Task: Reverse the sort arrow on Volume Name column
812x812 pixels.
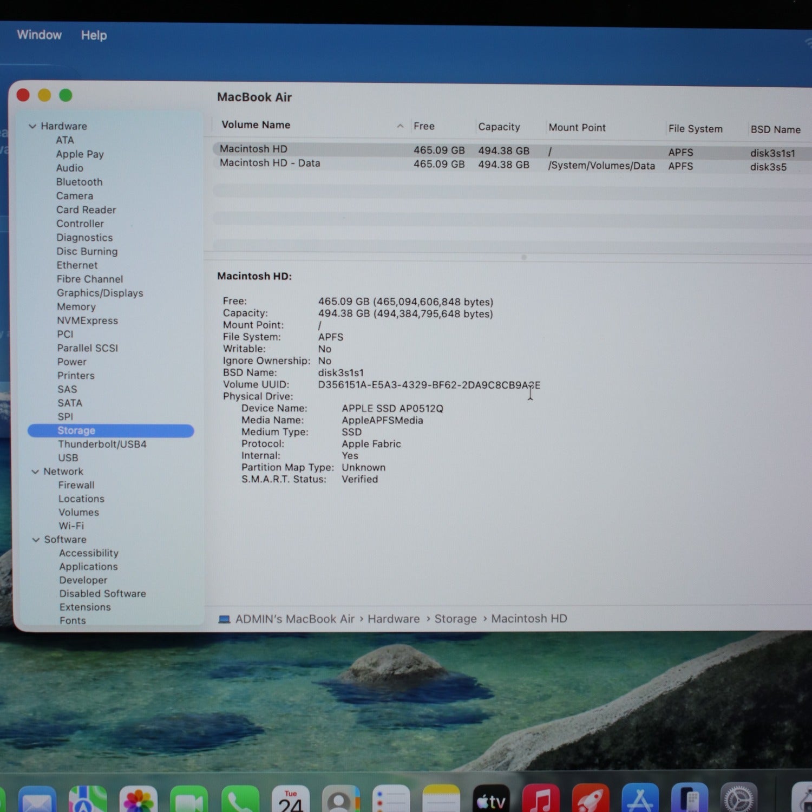Action: pyautogui.click(x=400, y=126)
